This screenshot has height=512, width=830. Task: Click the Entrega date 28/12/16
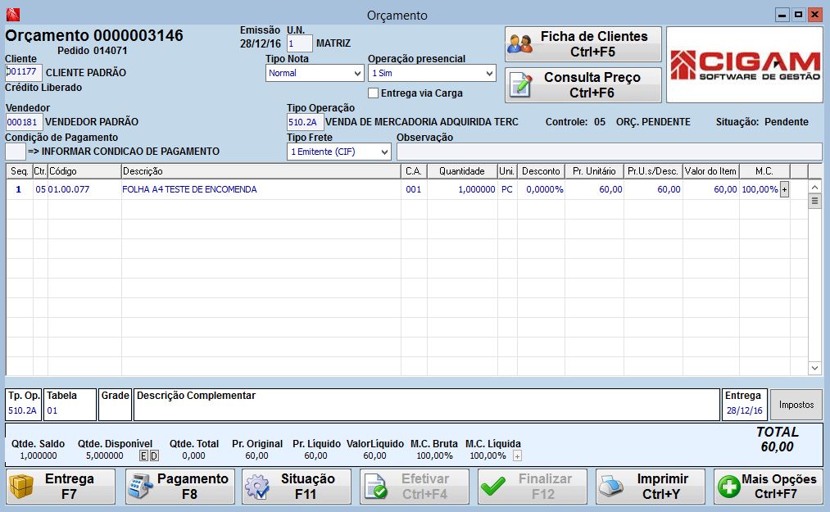[x=744, y=411]
